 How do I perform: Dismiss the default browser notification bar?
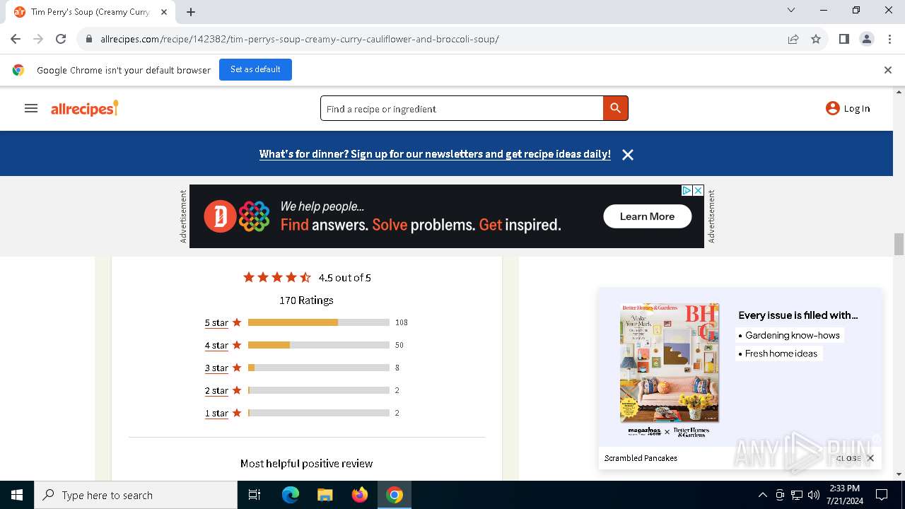(x=888, y=70)
